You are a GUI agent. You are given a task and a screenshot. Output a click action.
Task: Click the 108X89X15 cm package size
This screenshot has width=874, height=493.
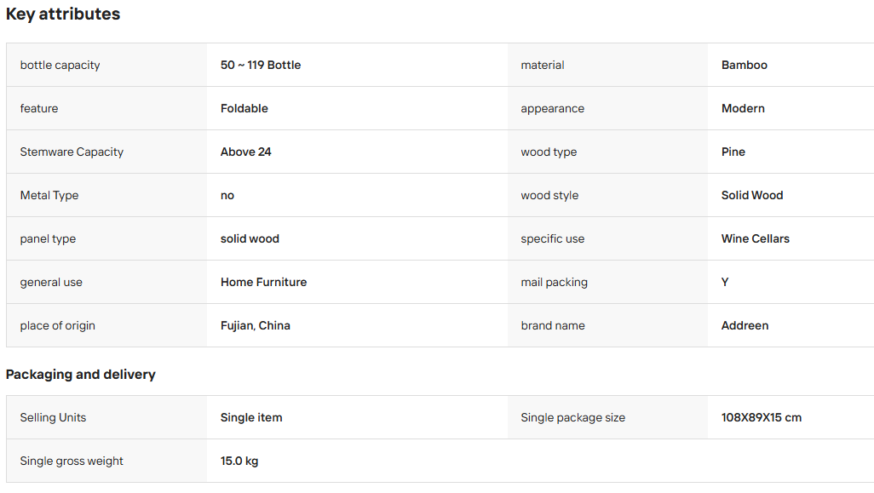pos(762,417)
